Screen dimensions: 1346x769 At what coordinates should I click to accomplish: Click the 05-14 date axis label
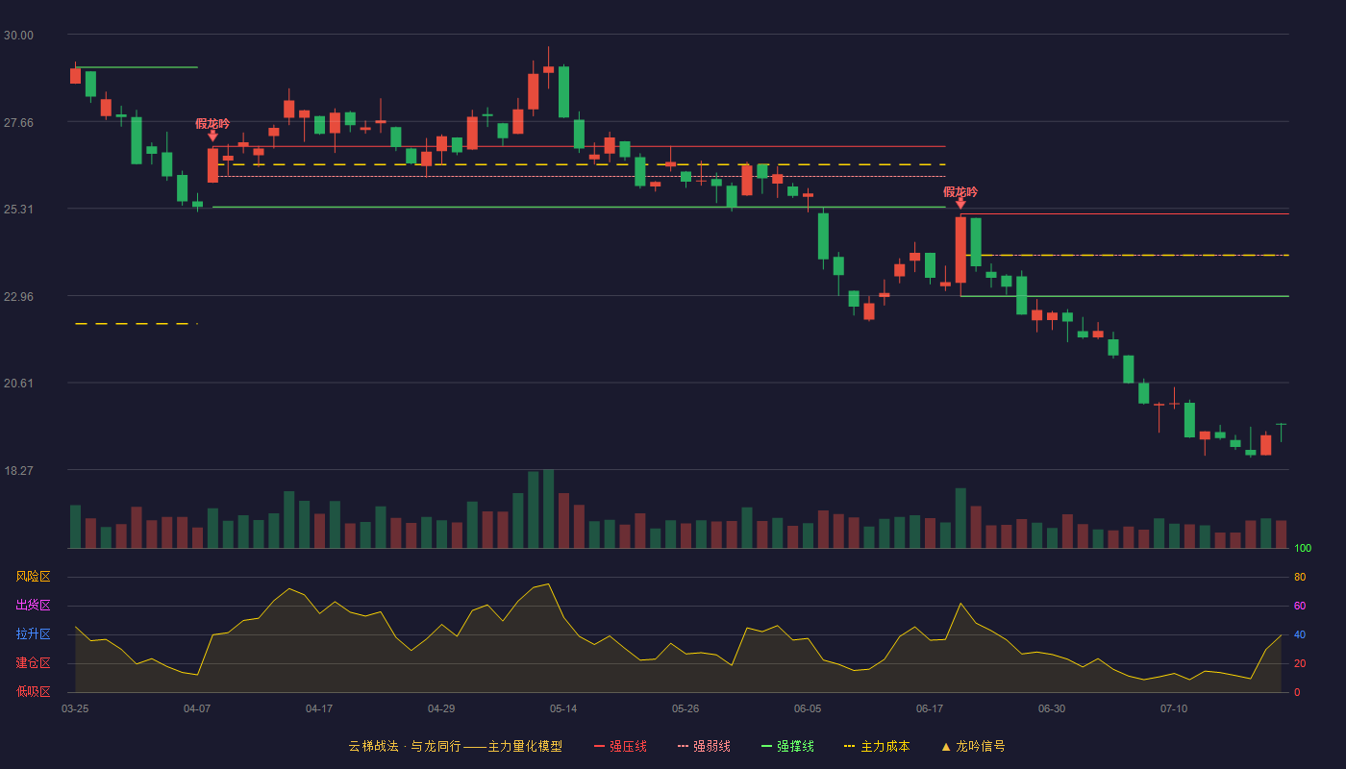pos(563,708)
